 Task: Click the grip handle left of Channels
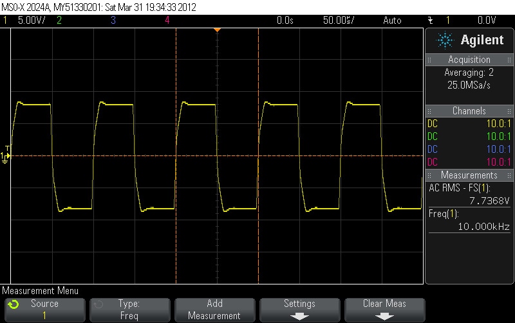(x=429, y=111)
